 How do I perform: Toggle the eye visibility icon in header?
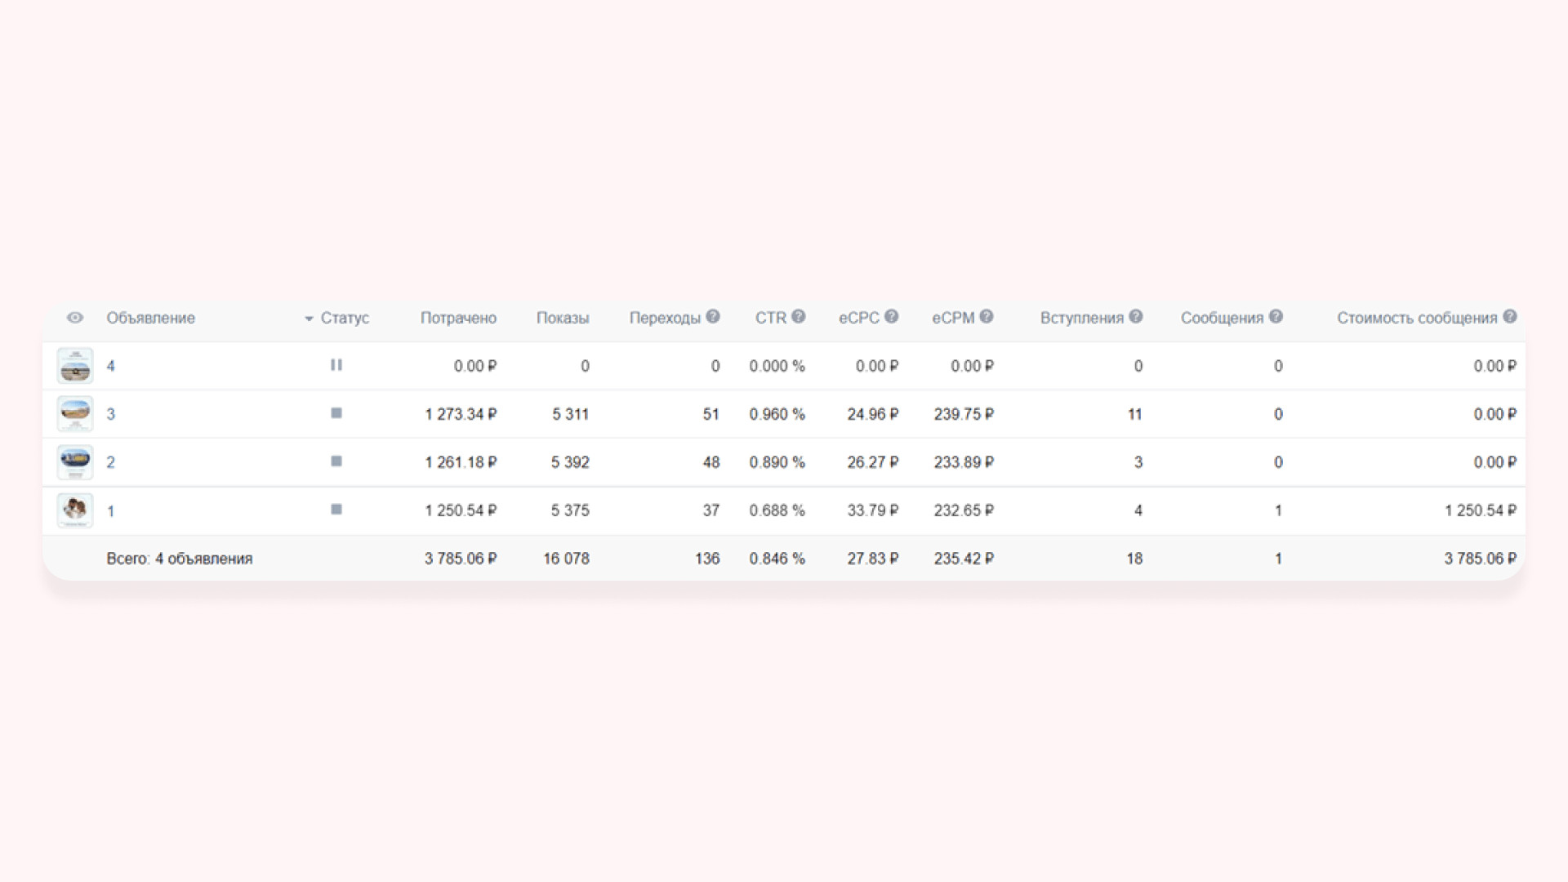[x=75, y=318]
